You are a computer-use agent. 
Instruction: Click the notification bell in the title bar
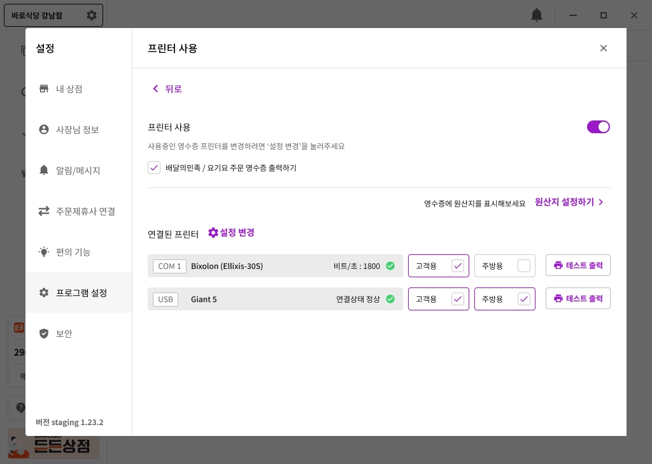coord(537,15)
